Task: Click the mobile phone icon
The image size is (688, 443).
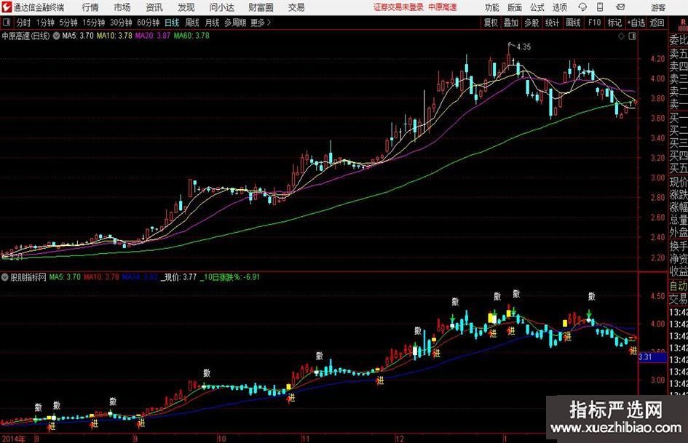Action: point(600,7)
